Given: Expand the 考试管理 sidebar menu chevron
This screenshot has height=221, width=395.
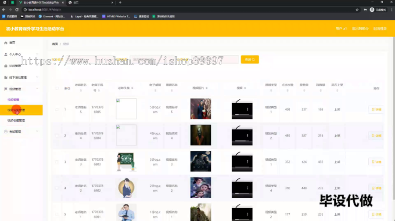Looking at the screenshot, I should click(37, 131).
